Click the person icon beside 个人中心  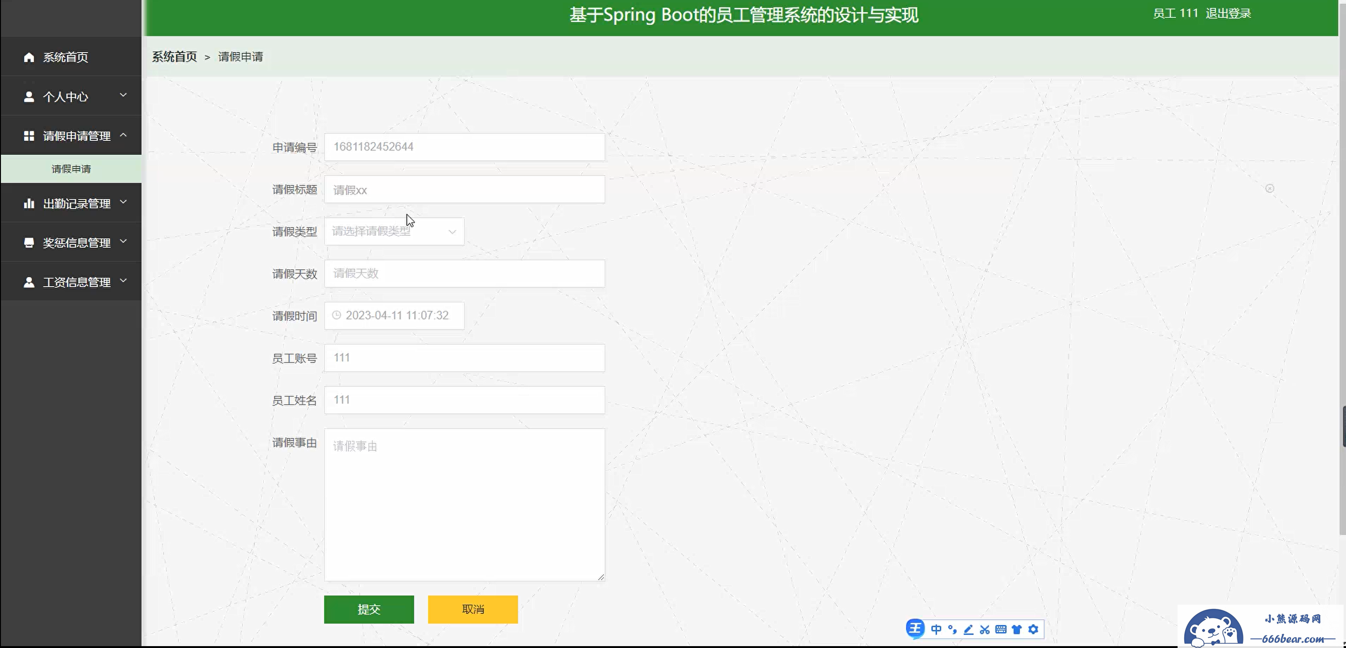(29, 96)
